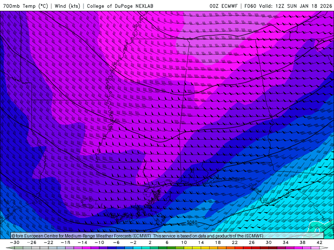Image resolution: width=334 pixels, height=250 pixels.
Task: Click the "-22" color scale label
Action: point(48,242)
